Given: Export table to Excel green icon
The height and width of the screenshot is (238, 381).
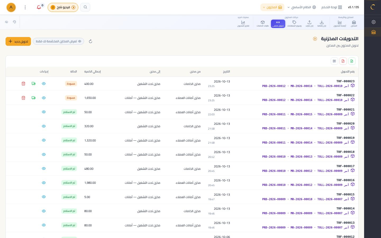Looking at the screenshot, I should pyautogui.click(x=352, y=61).
